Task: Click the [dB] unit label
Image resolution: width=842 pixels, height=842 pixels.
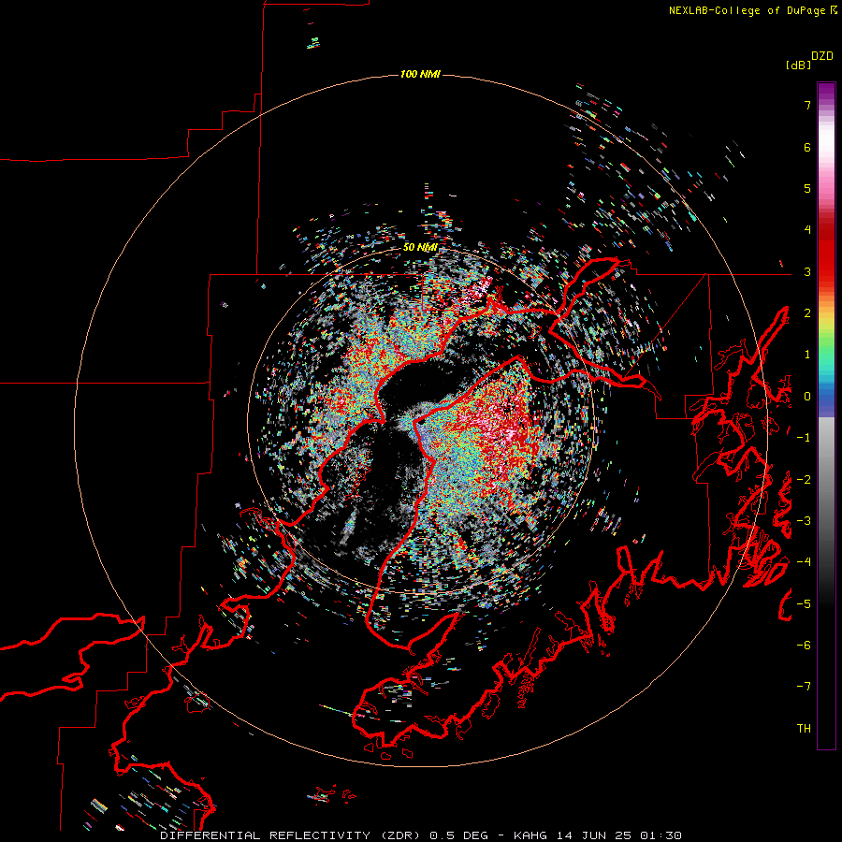Action: coord(798,65)
